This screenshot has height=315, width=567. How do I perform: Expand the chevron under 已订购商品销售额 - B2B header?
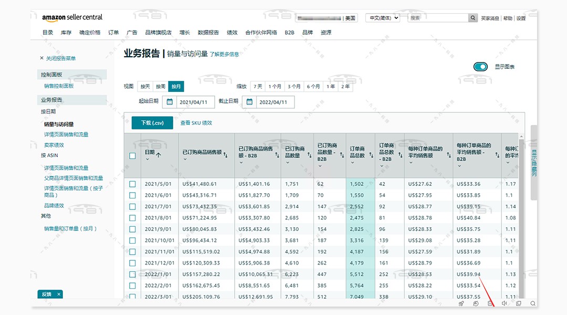[241, 162]
